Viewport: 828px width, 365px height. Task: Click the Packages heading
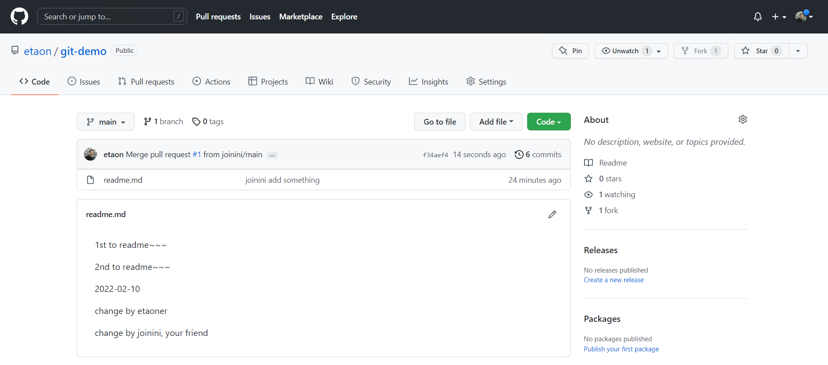pyautogui.click(x=602, y=319)
